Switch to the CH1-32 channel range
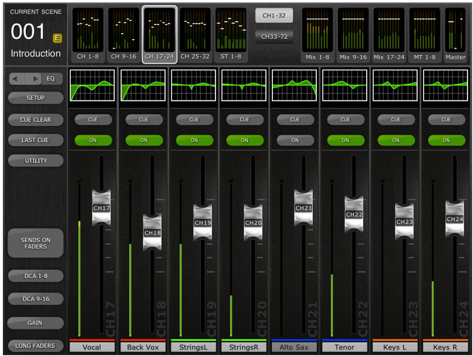The width and height of the screenshot is (473, 356). (x=274, y=15)
